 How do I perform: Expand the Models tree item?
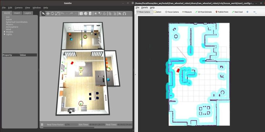tap(4, 32)
